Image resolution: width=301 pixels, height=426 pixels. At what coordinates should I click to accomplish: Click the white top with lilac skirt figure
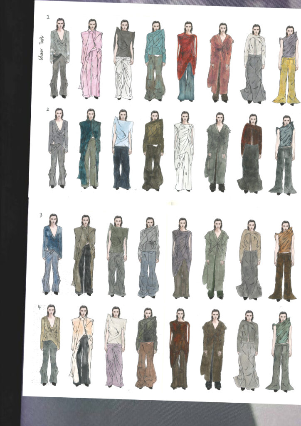115,347
